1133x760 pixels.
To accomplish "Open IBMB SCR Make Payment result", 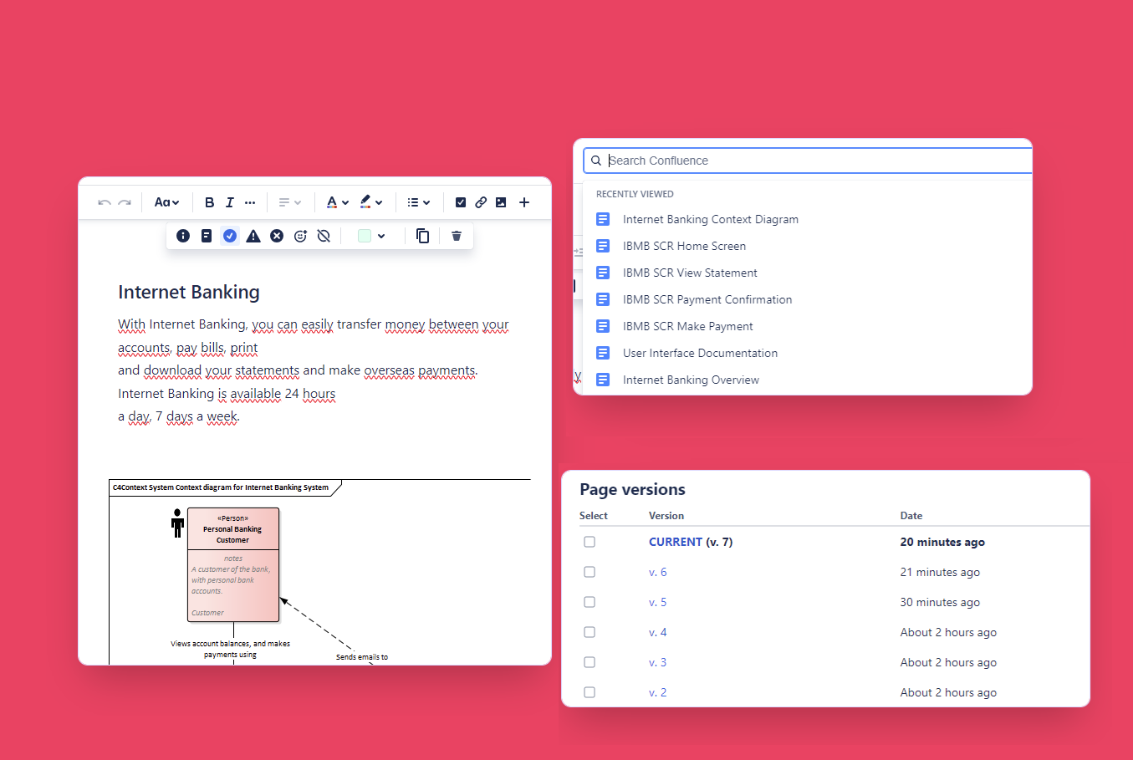I will [x=687, y=326].
